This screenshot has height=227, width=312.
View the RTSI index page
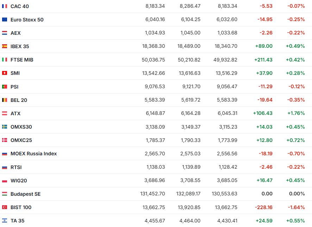click(16, 167)
